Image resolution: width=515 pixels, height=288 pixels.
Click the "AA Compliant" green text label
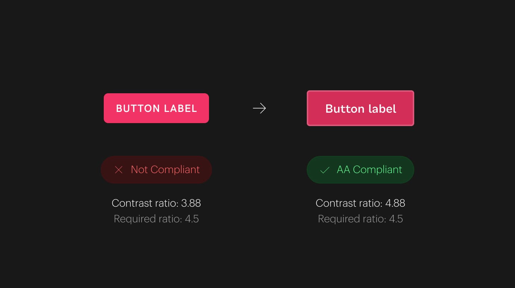[369, 169]
